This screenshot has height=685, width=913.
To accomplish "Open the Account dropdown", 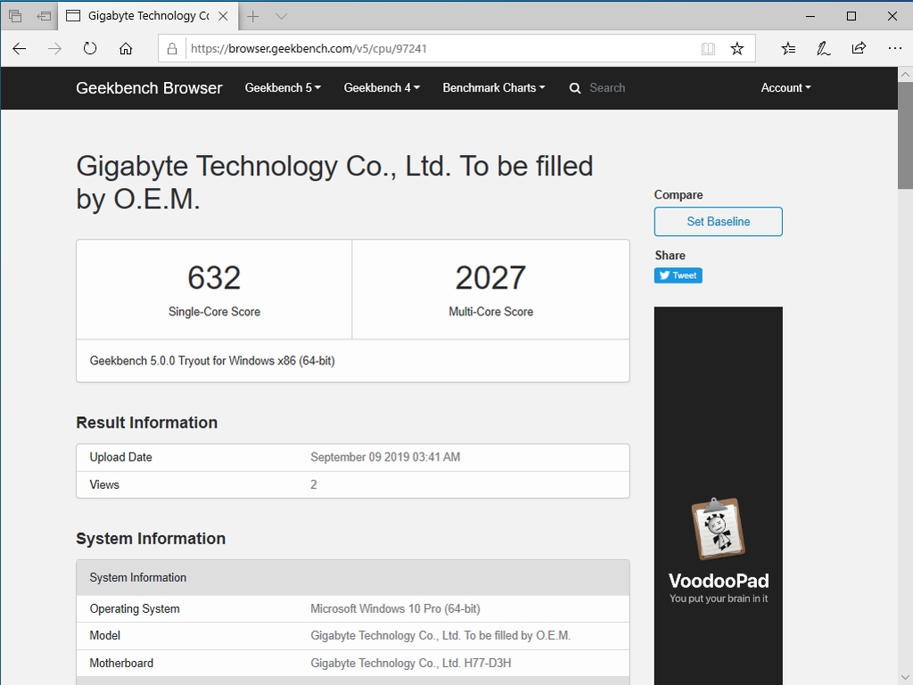I will click(x=785, y=88).
